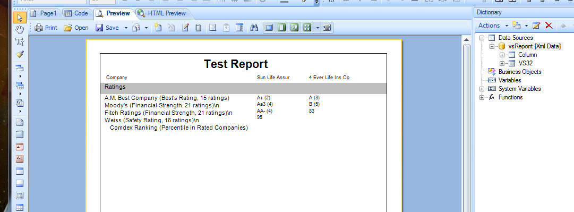Select the Copy Style brush tool
The height and width of the screenshot is (212, 574).
coord(20,54)
